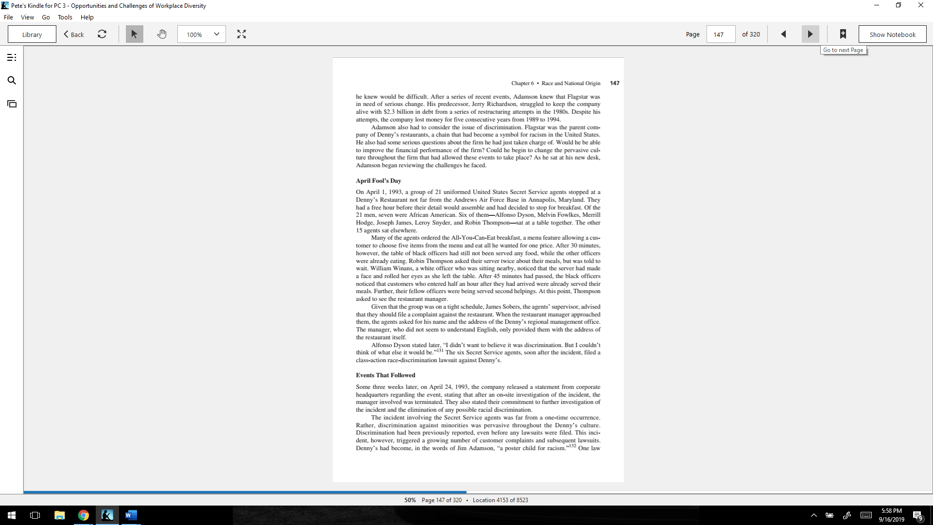Sync the book with refresh icon
The image size is (933, 525).
102,34
